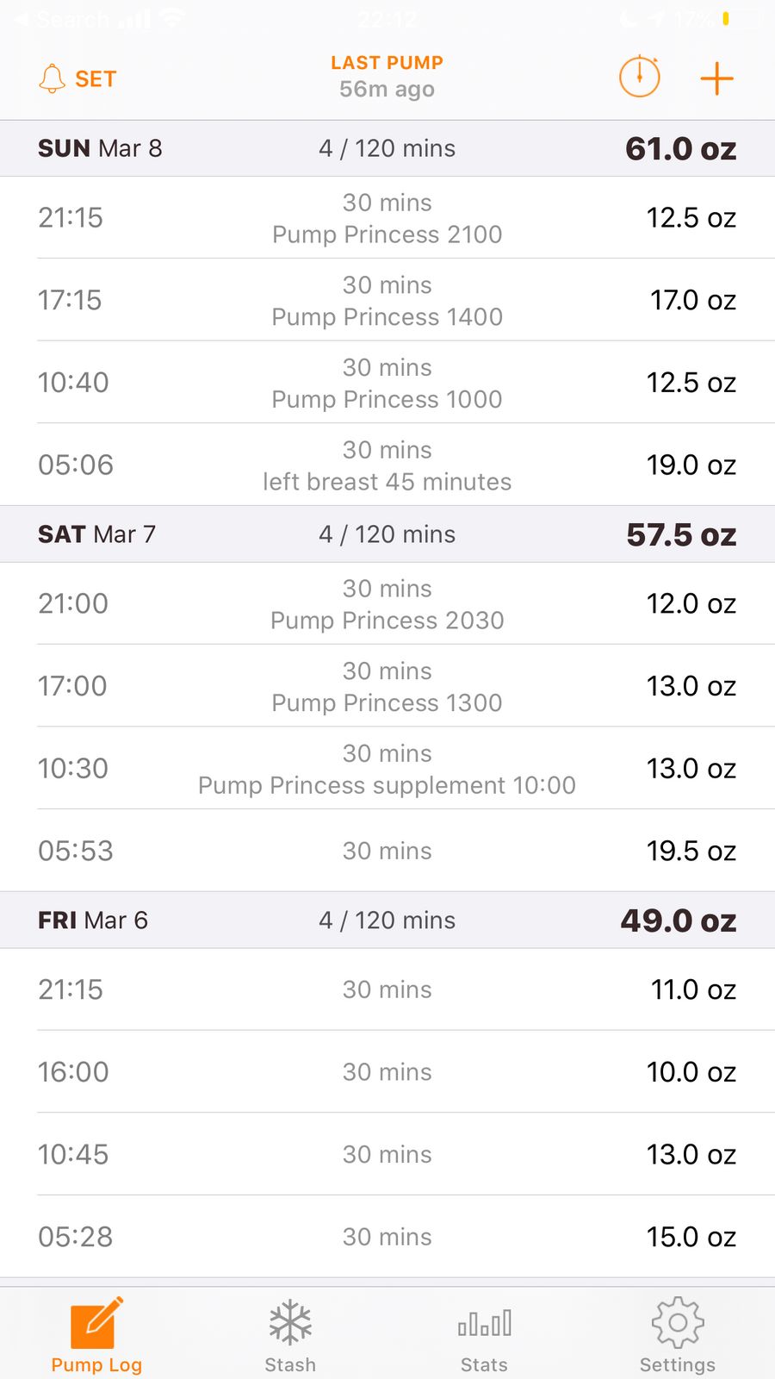Add a new pump entry with plus icon

click(x=716, y=78)
